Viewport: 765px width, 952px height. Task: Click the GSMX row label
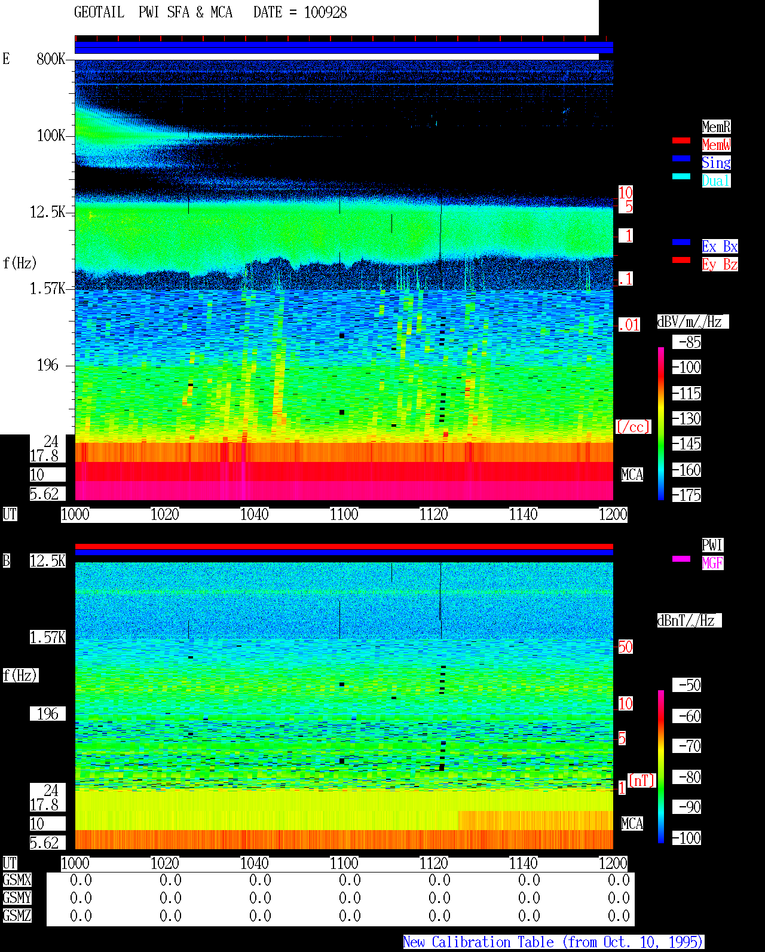click(17, 880)
